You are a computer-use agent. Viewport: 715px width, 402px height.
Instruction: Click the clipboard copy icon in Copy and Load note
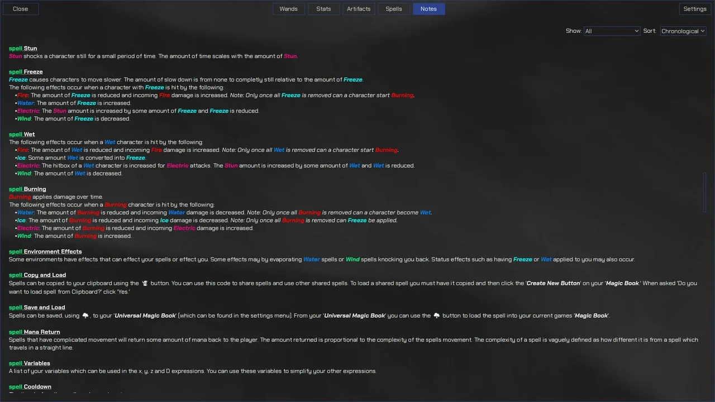145,283
